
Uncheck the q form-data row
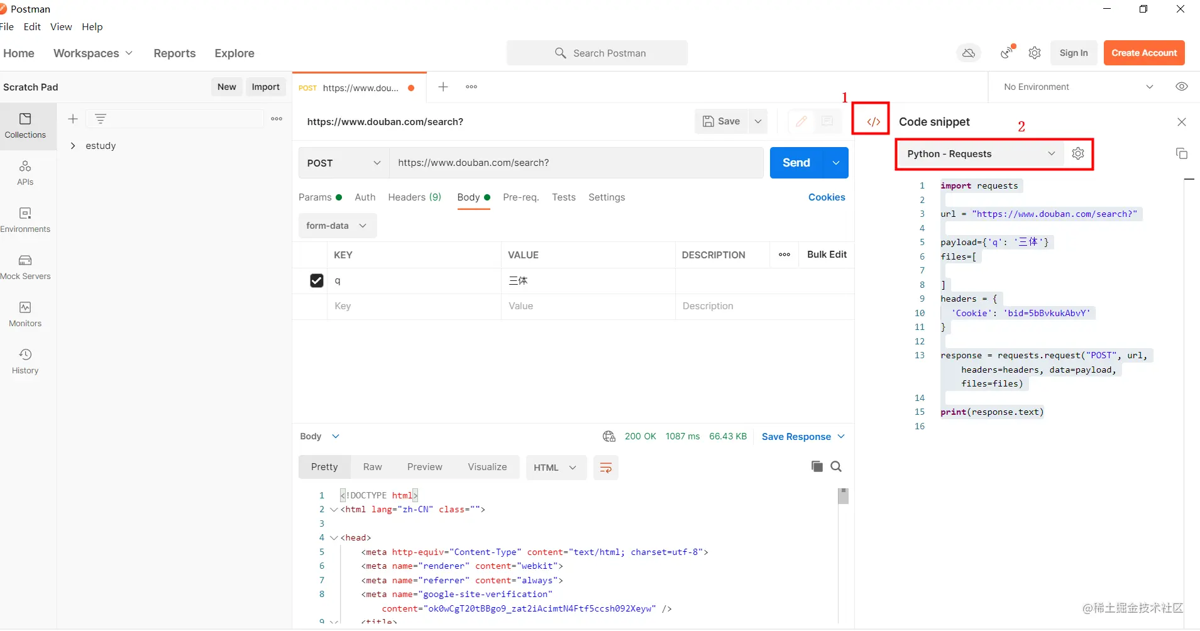(x=317, y=280)
